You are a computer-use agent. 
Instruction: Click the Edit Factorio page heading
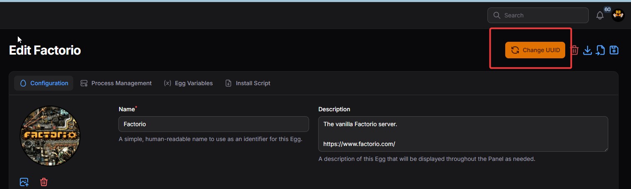pyautogui.click(x=45, y=50)
